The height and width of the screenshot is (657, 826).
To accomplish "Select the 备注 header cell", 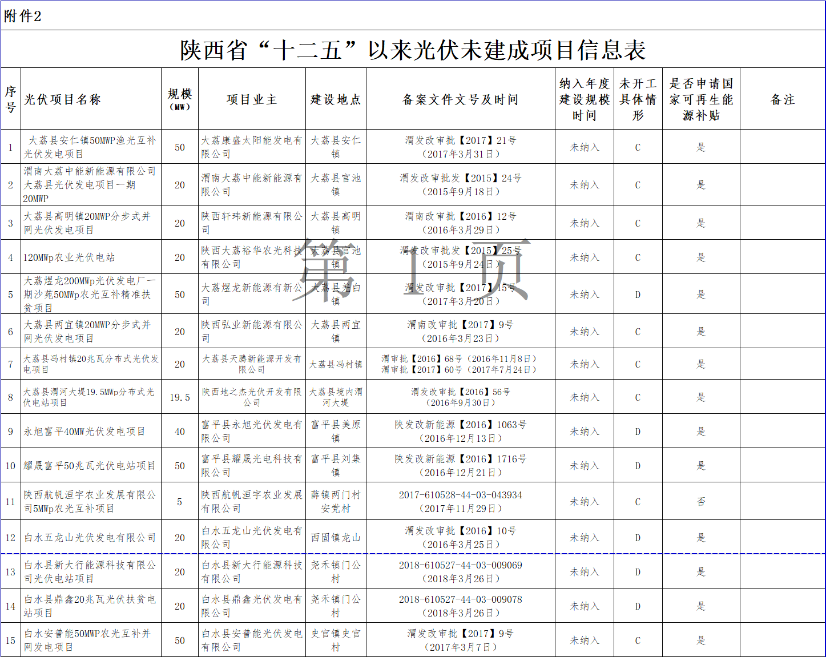I will [783, 99].
